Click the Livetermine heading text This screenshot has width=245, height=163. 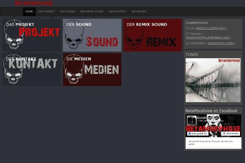[x=196, y=23]
